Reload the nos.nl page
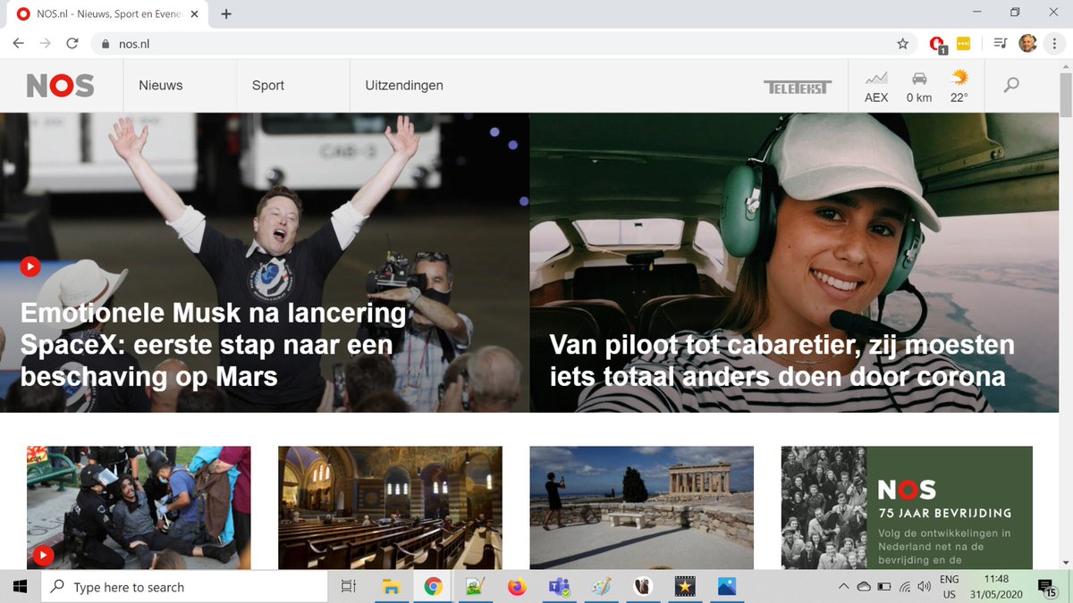Screen dimensions: 1073x603 (72, 43)
